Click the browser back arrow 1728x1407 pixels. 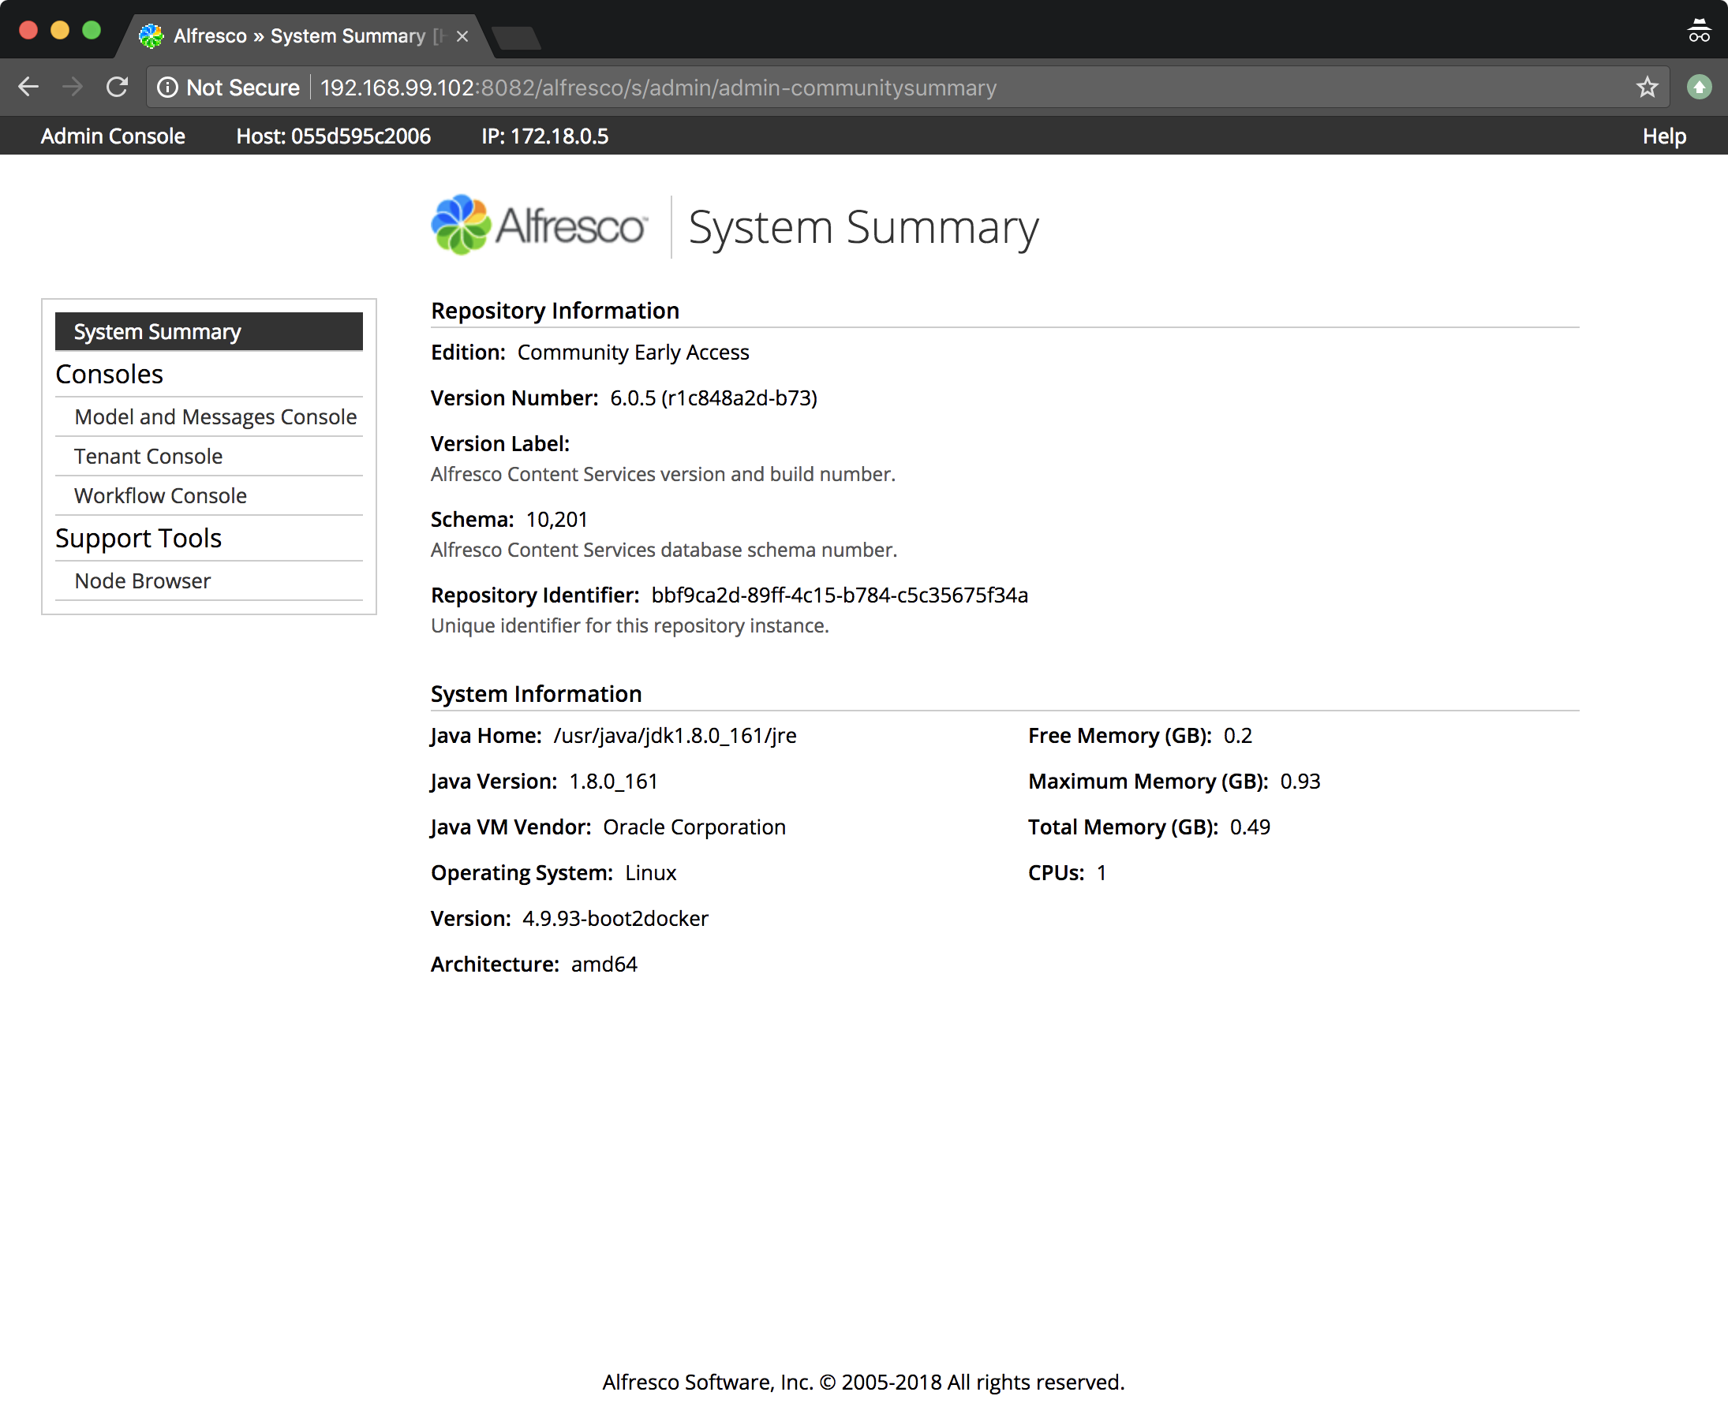click(28, 87)
